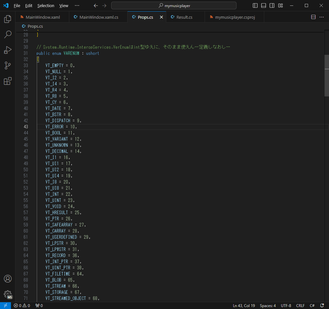Click the vertical scrollbar thumb
Image resolution: width=329 pixels, height=309 pixels.
click(327, 75)
